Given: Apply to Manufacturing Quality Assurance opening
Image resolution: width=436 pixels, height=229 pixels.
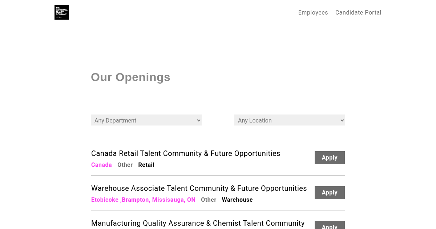Looking at the screenshot, I should [x=330, y=225].
